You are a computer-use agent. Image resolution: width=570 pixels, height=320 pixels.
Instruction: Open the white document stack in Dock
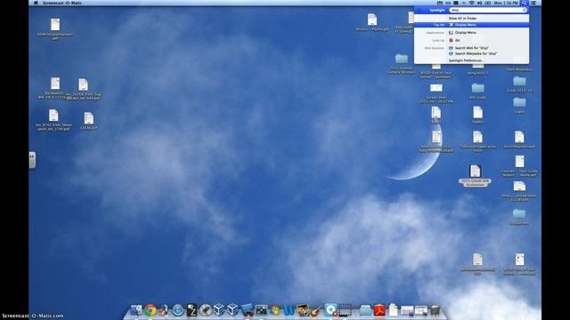[394, 310]
